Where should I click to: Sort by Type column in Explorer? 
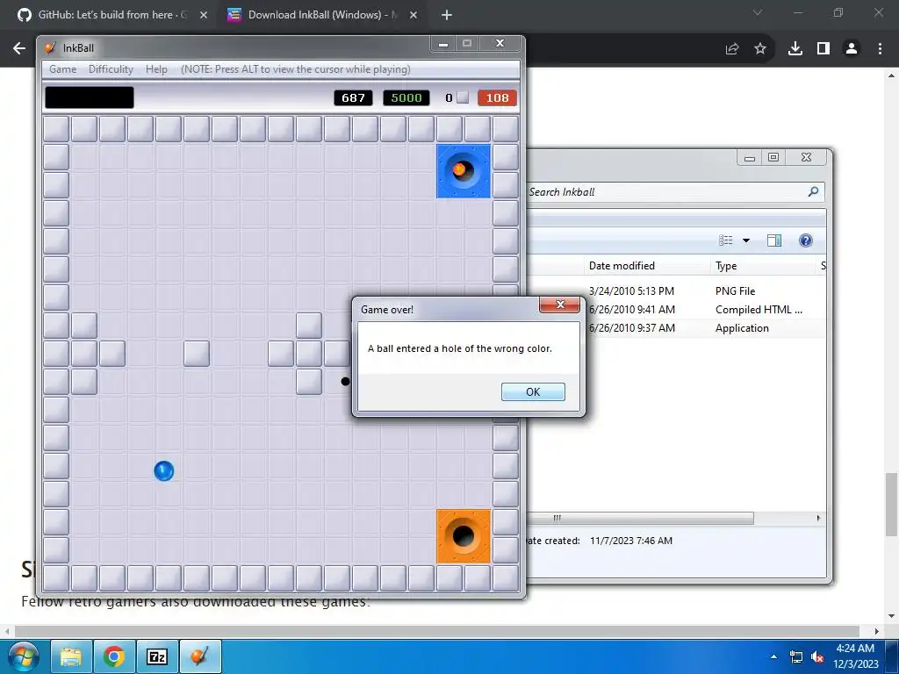pyautogui.click(x=763, y=266)
